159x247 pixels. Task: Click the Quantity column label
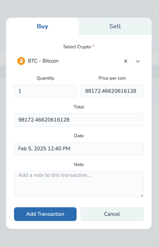pyautogui.click(x=45, y=78)
